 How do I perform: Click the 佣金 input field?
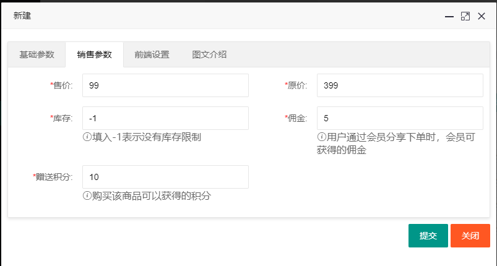(399, 118)
